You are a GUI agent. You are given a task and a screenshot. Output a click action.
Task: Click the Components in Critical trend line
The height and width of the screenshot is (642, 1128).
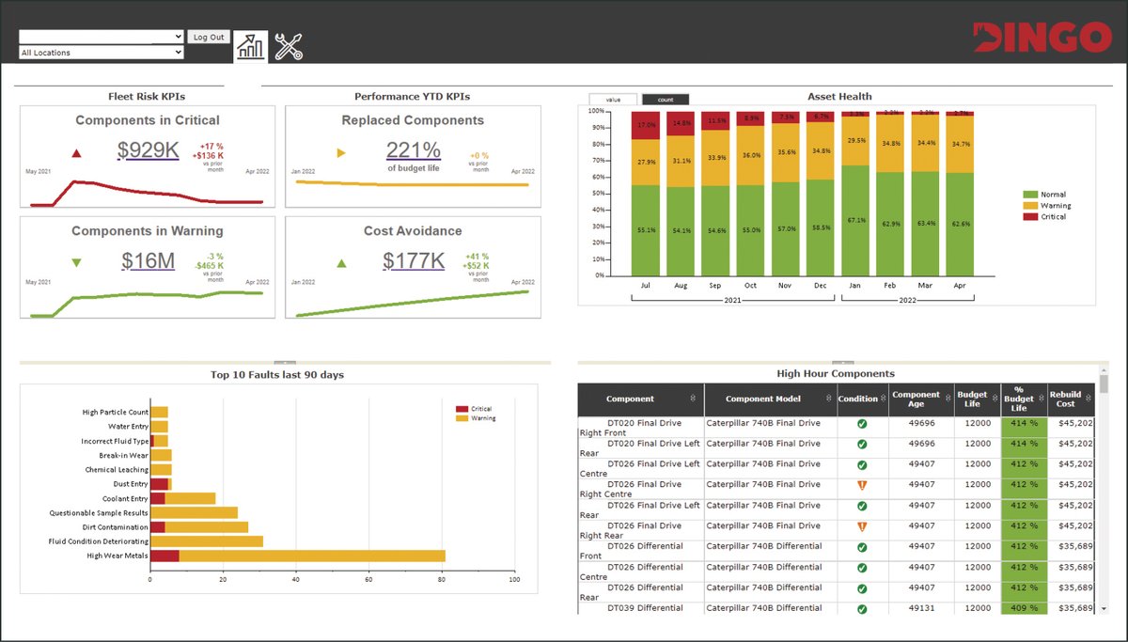tap(147, 193)
